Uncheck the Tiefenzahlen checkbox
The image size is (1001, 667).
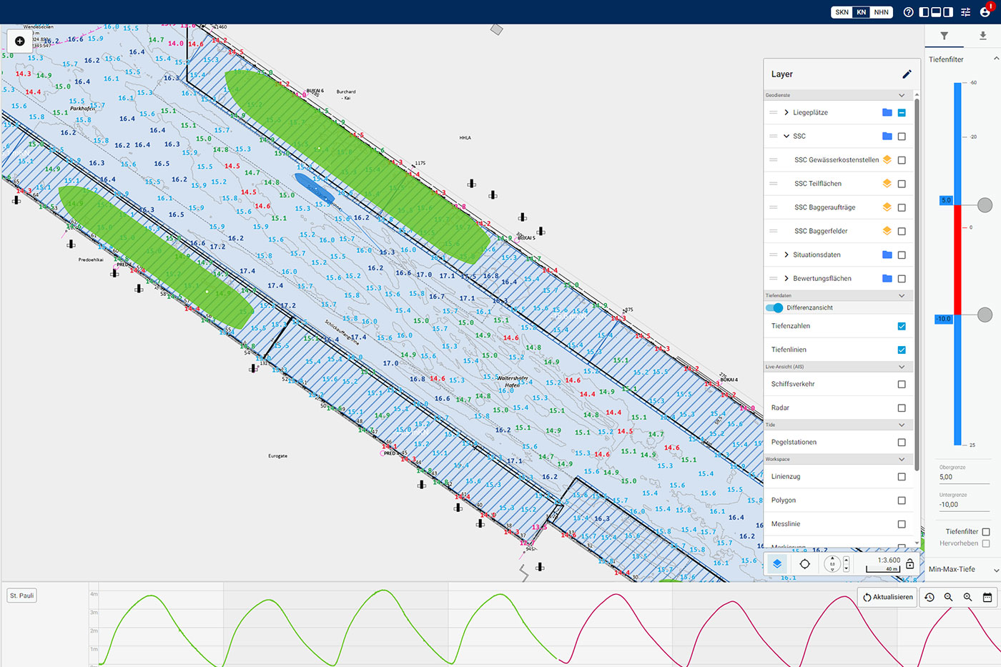point(902,326)
